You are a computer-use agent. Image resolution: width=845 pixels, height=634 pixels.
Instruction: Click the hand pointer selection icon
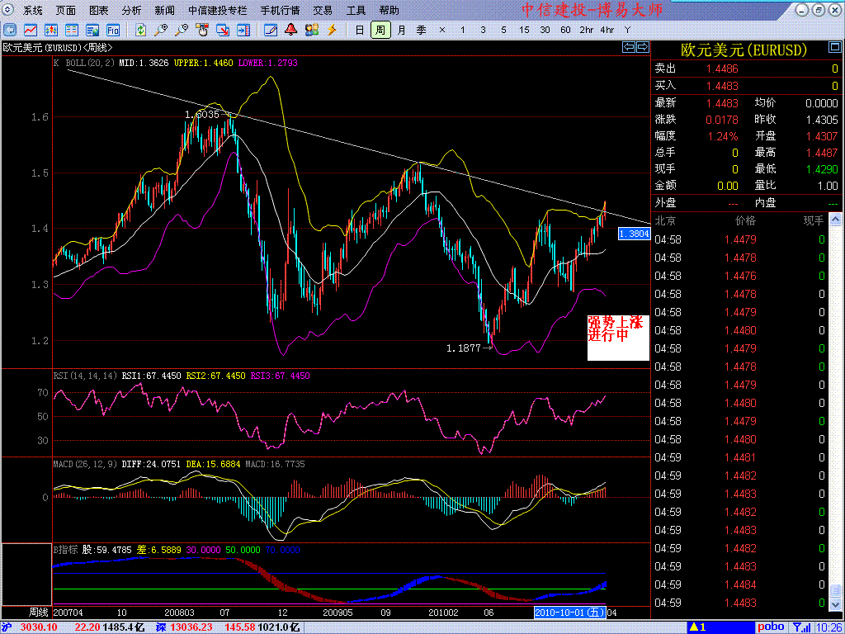pos(202,30)
